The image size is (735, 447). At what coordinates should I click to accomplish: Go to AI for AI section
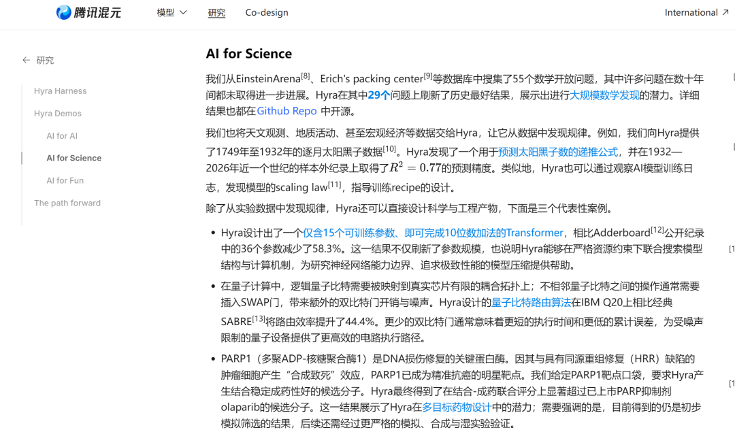[62, 136]
